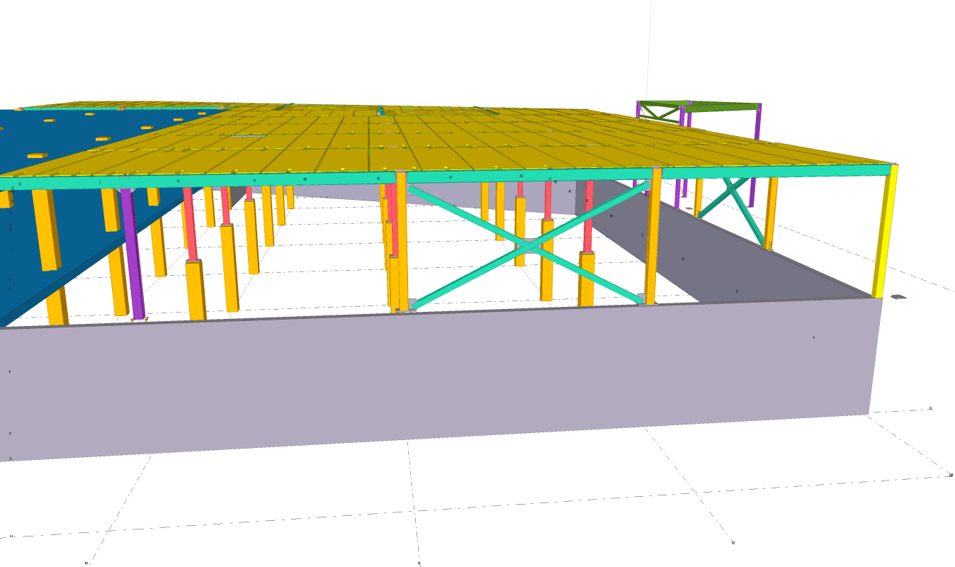Select the orange column left of the large X-brace

(x=402, y=241)
